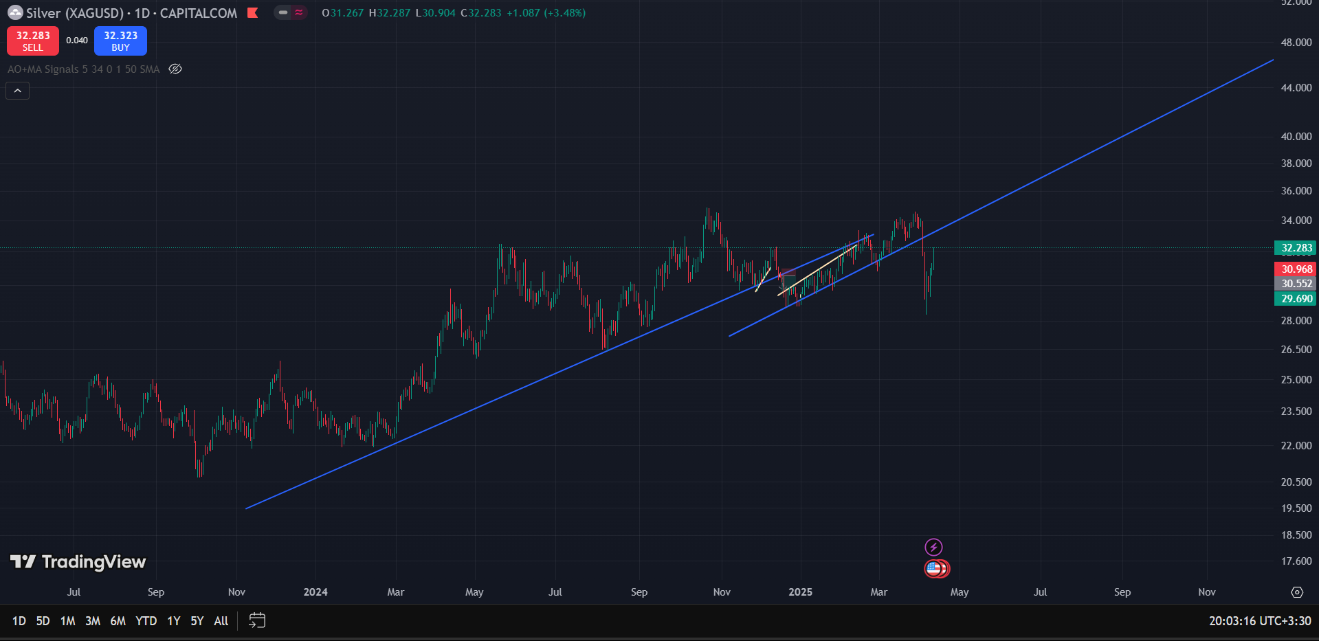
Task: Open the Go to date calendar icon
Action: click(257, 621)
